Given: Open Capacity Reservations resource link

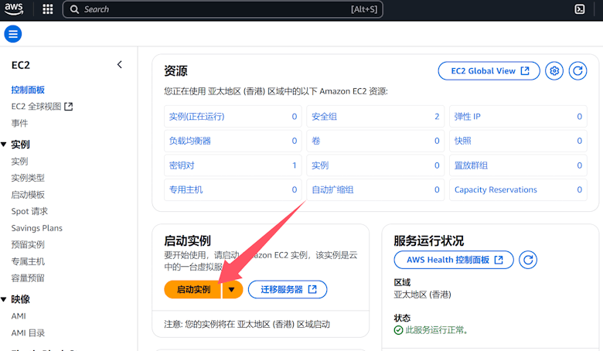Looking at the screenshot, I should pyautogui.click(x=496, y=189).
